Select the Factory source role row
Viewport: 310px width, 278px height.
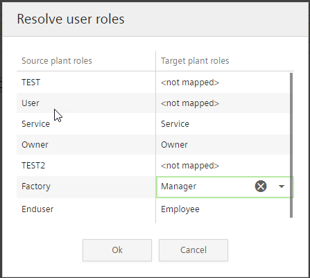(86, 186)
